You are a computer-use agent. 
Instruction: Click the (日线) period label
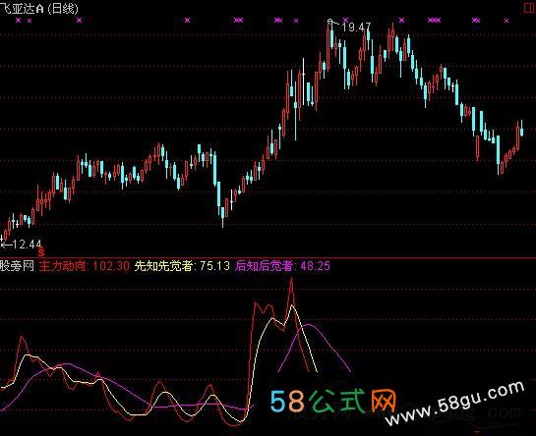click(63, 8)
